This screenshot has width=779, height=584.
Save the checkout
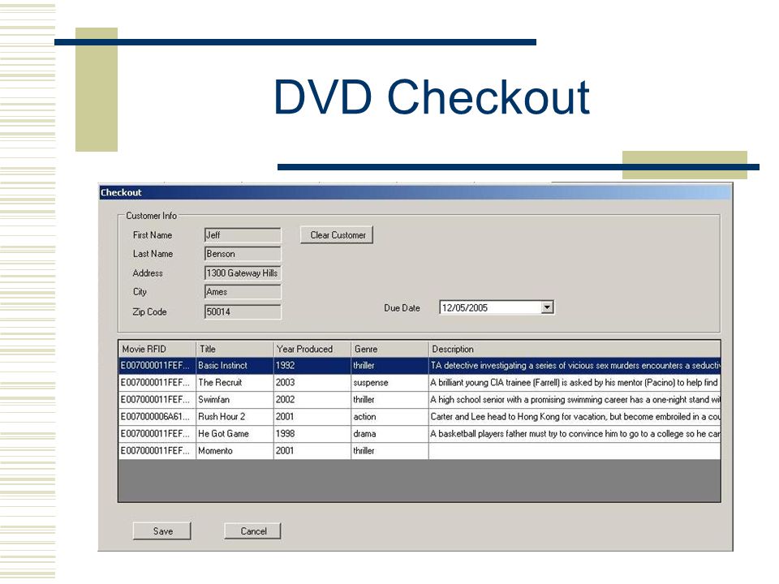tap(162, 530)
